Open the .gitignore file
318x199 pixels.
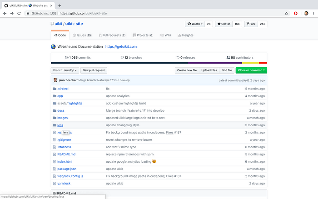click(64, 140)
